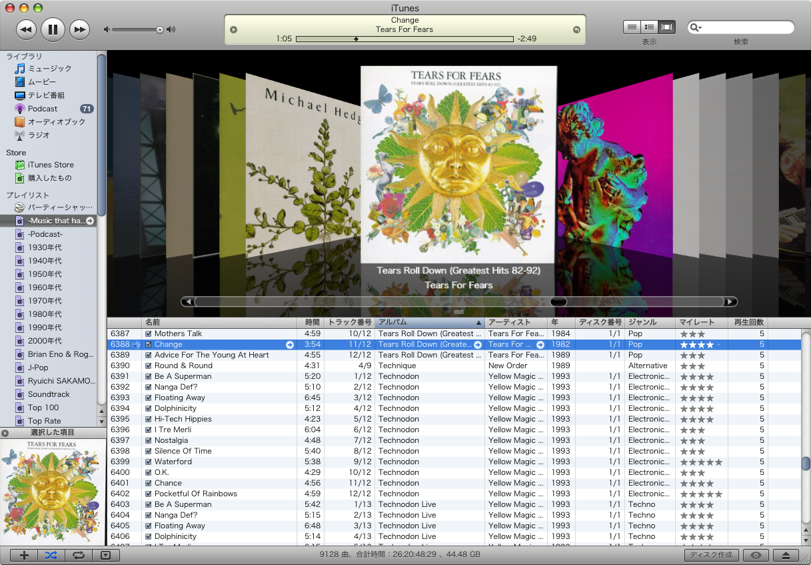Screen dimensions: 811x565
Task: Switch to album grouped view
Action: [649, 27]
